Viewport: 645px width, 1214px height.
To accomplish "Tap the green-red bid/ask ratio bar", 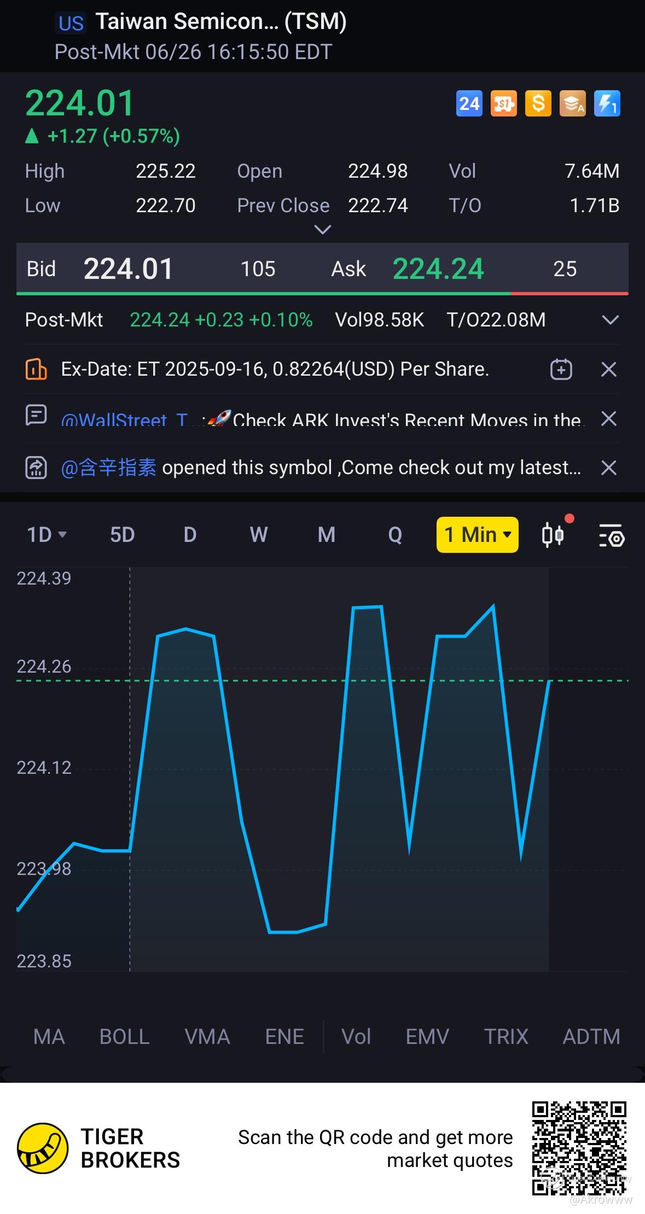I will [322, 294].
